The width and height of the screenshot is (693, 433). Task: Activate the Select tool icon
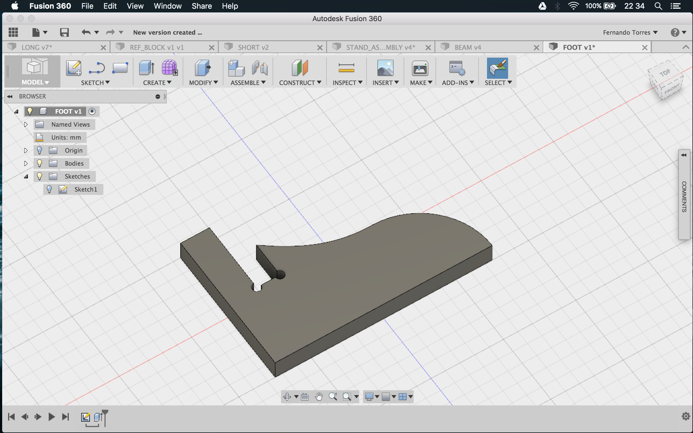pyautogui.click(x=497, y=68)
